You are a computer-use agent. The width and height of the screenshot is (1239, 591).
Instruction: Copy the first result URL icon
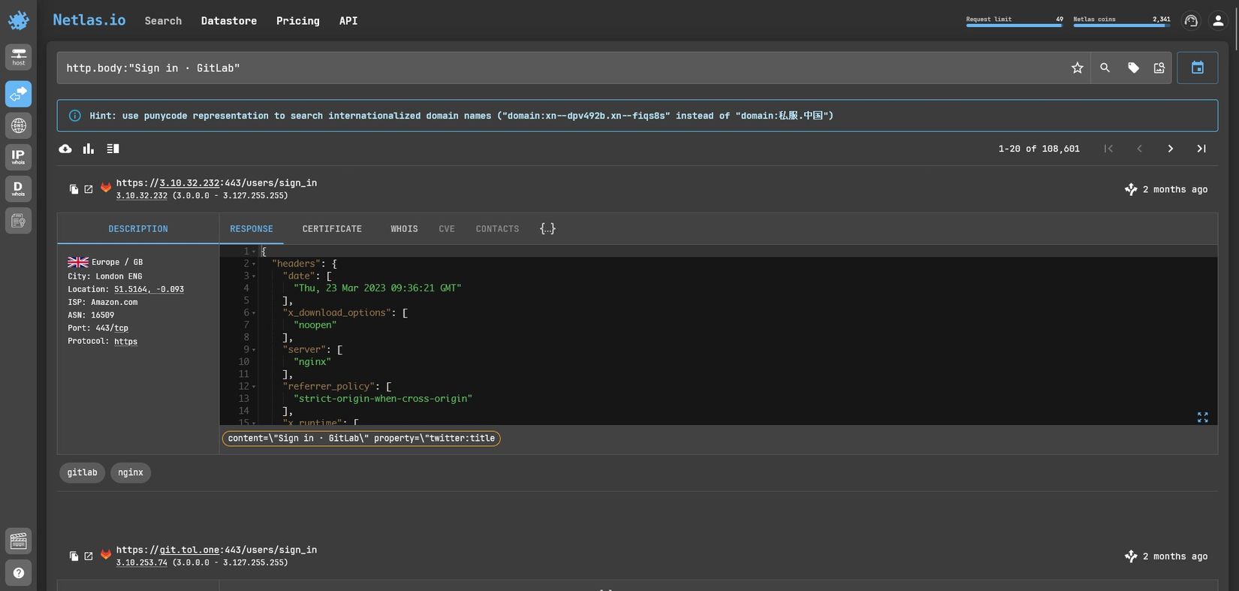point(74,189)
